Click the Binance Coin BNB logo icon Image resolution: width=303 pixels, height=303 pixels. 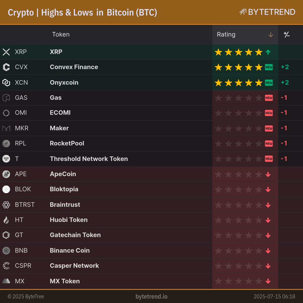click(x=6, y=250)
